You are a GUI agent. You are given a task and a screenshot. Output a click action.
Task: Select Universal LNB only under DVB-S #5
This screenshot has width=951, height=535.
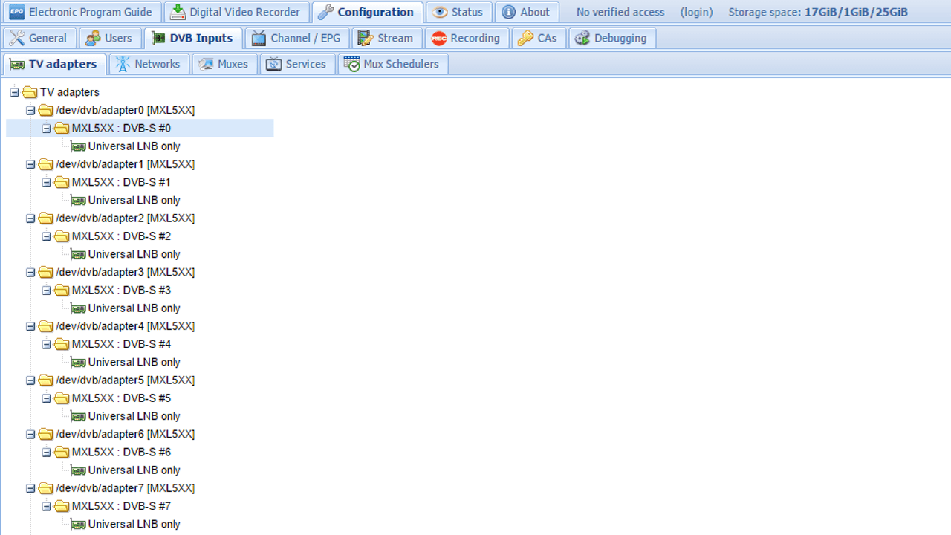point(134,416)
